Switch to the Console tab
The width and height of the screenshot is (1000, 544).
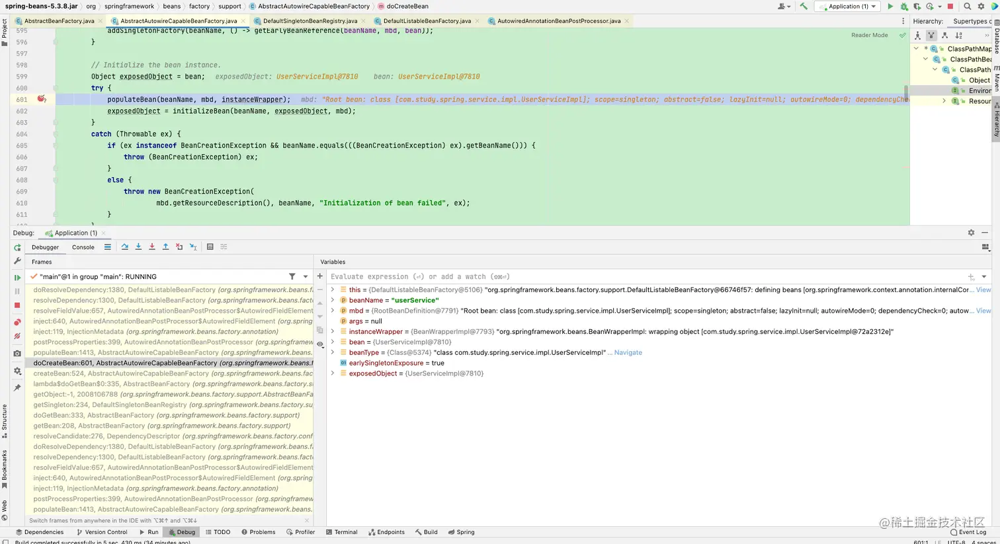(x=83, y=247)
